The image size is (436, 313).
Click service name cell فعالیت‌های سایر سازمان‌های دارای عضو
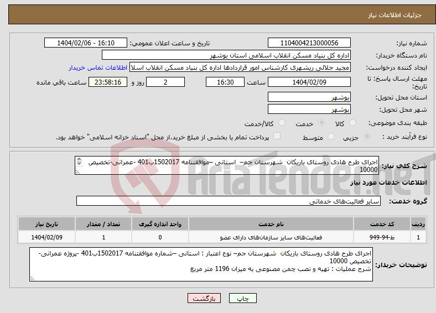coord(271,237)
